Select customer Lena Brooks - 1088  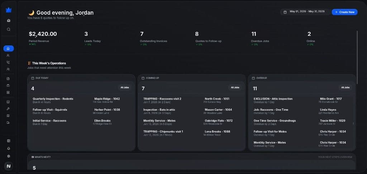point(218,131)
